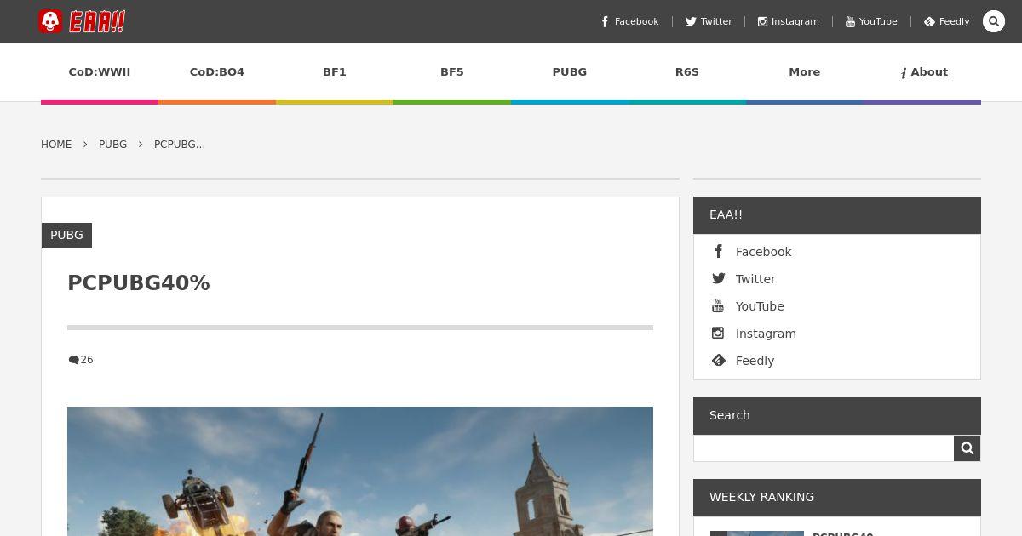Open Facebook link in top header

pyautogui.click(x=629, y=21)
